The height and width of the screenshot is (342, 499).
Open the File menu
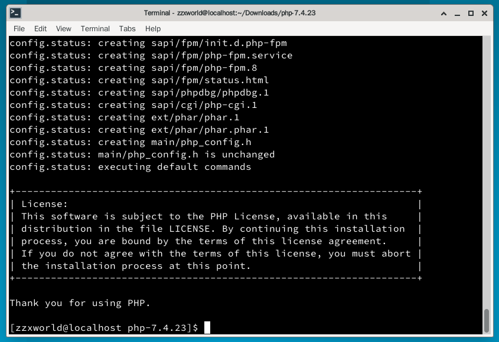19,28
